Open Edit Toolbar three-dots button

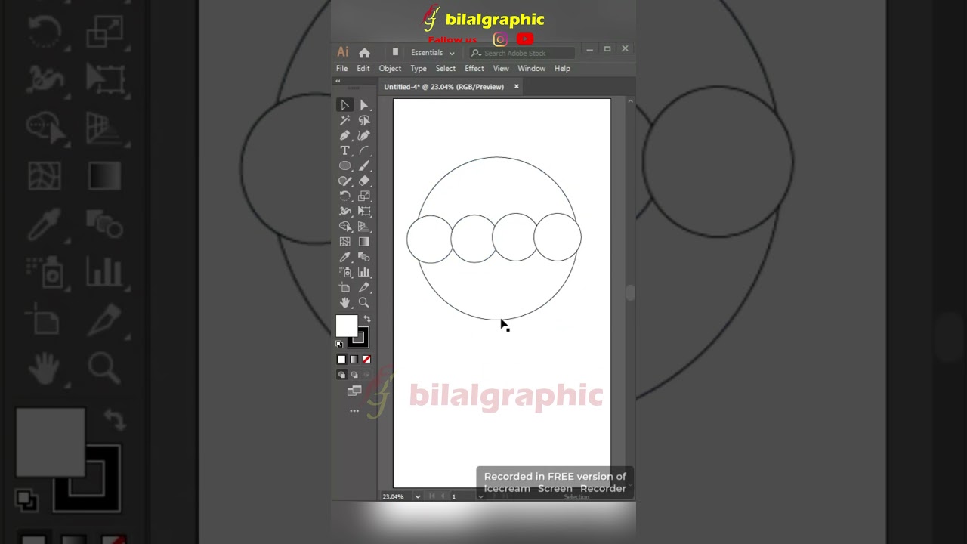tap(354, 411)
